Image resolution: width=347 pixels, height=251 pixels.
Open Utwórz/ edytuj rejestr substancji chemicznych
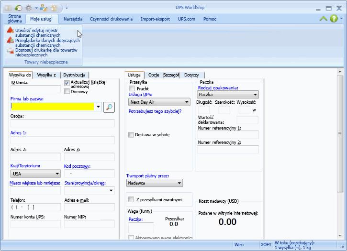click(x=37, y=33)
